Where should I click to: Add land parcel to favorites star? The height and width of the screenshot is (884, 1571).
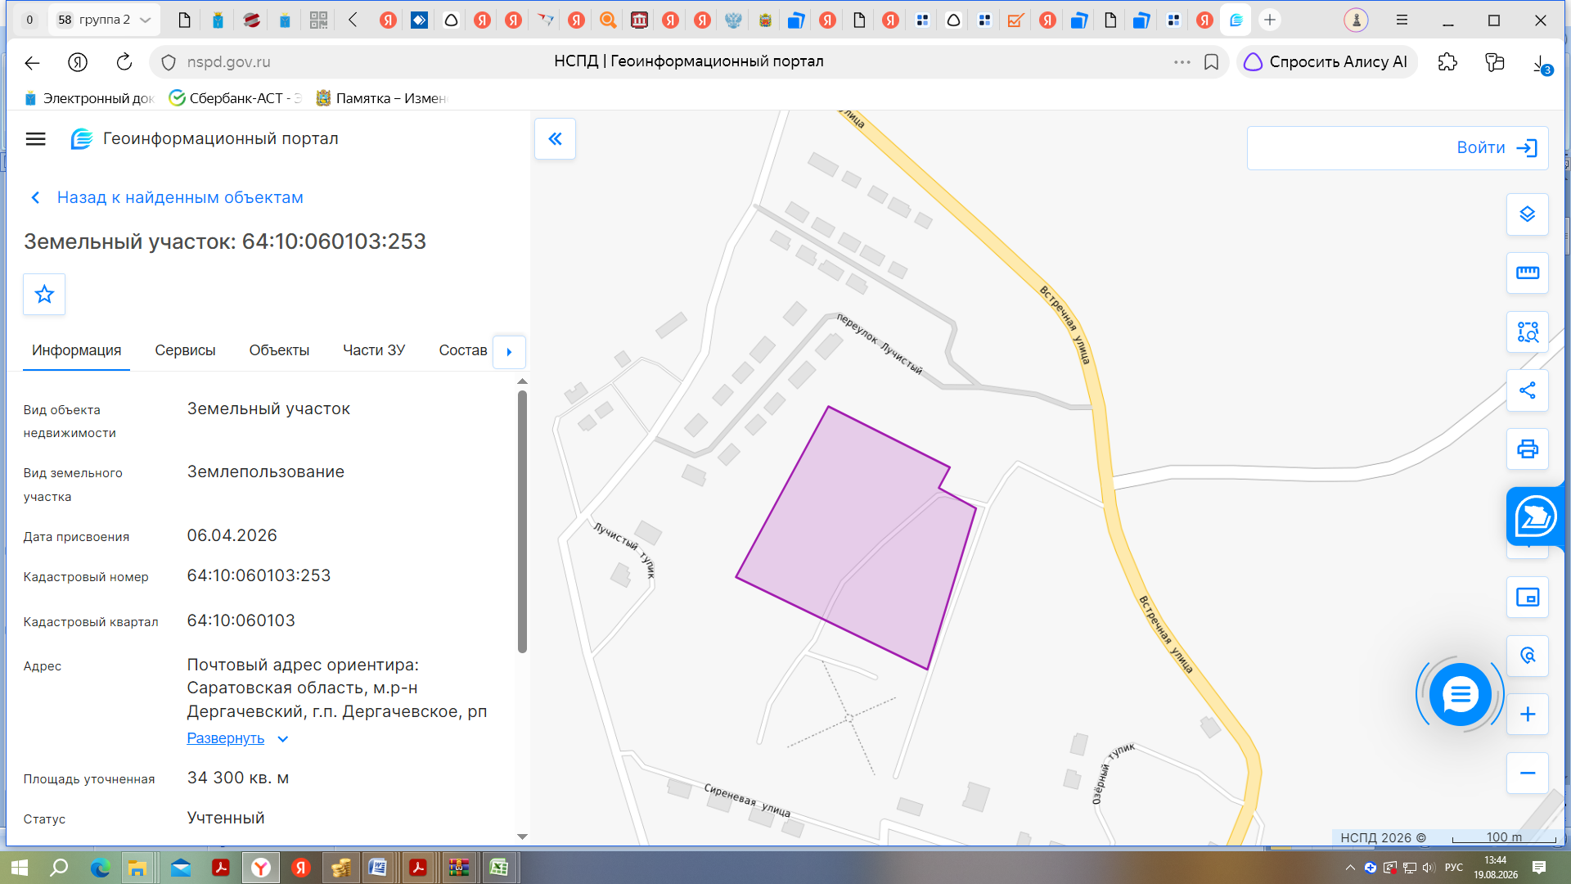[44, 294]
